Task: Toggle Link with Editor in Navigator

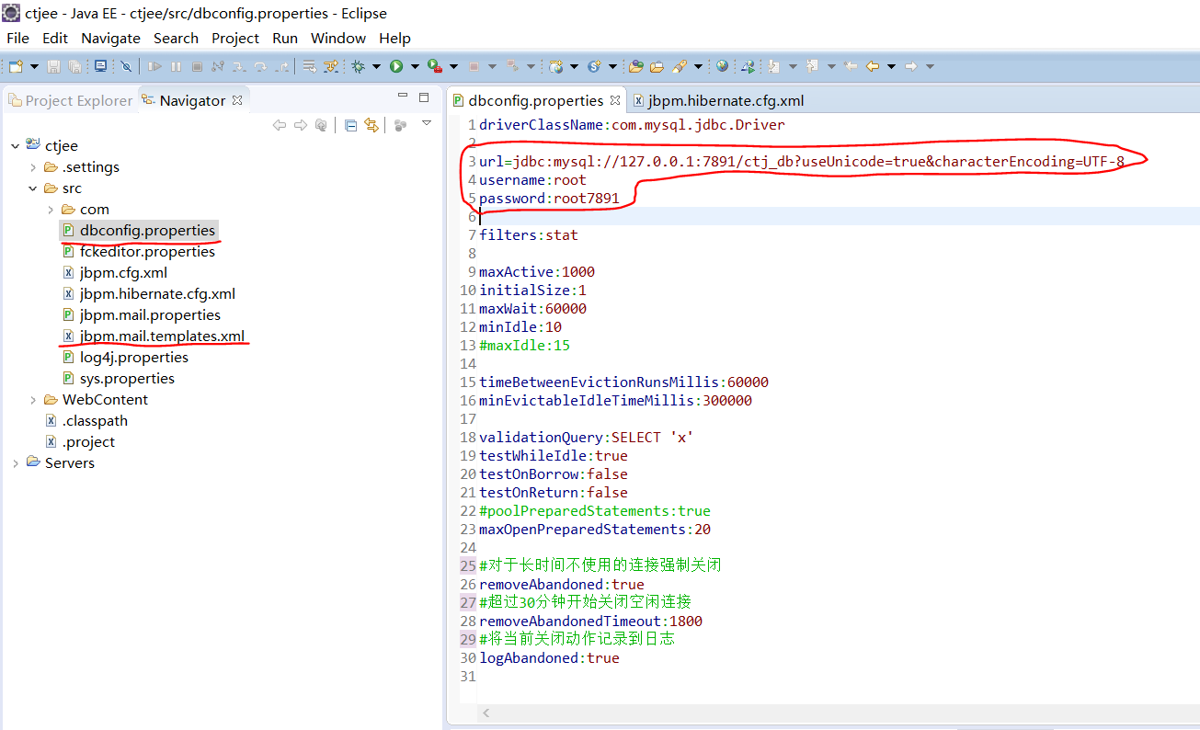Action: coord(371,125)
